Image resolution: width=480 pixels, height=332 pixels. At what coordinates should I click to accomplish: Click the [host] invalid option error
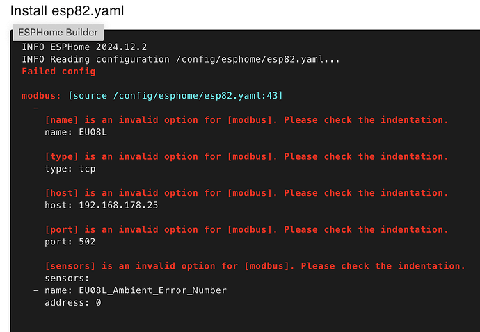[x=246, y=193]
